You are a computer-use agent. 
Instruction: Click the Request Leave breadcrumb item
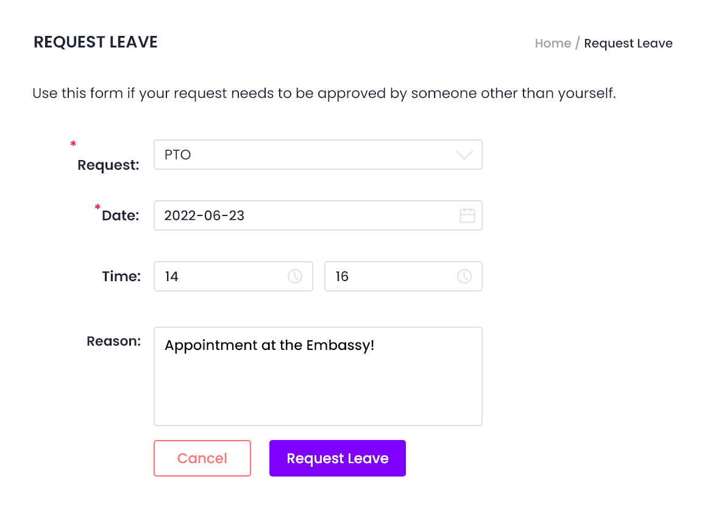628,43
